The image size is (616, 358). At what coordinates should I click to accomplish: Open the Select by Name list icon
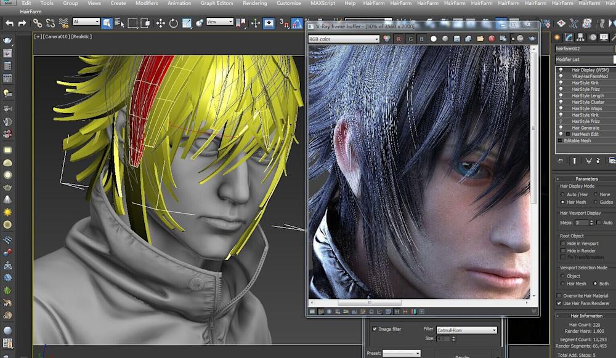120,23
